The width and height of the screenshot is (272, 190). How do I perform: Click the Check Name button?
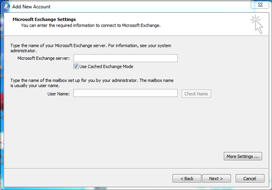click(x=196, y=94)
